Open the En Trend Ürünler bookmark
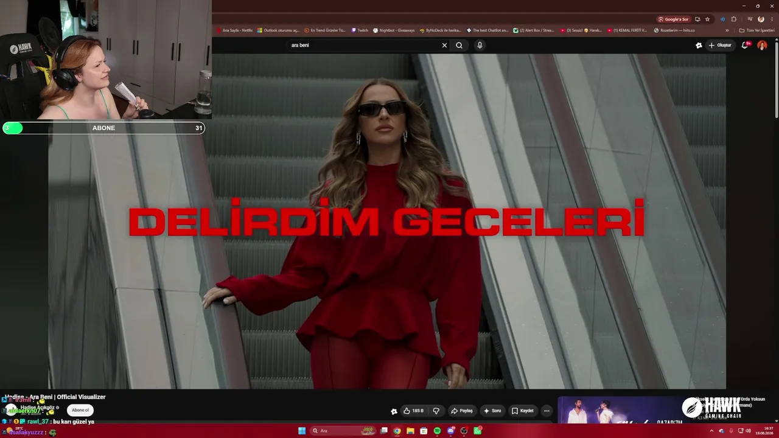This screenshot has width=779, height=438. pos(325,30)
